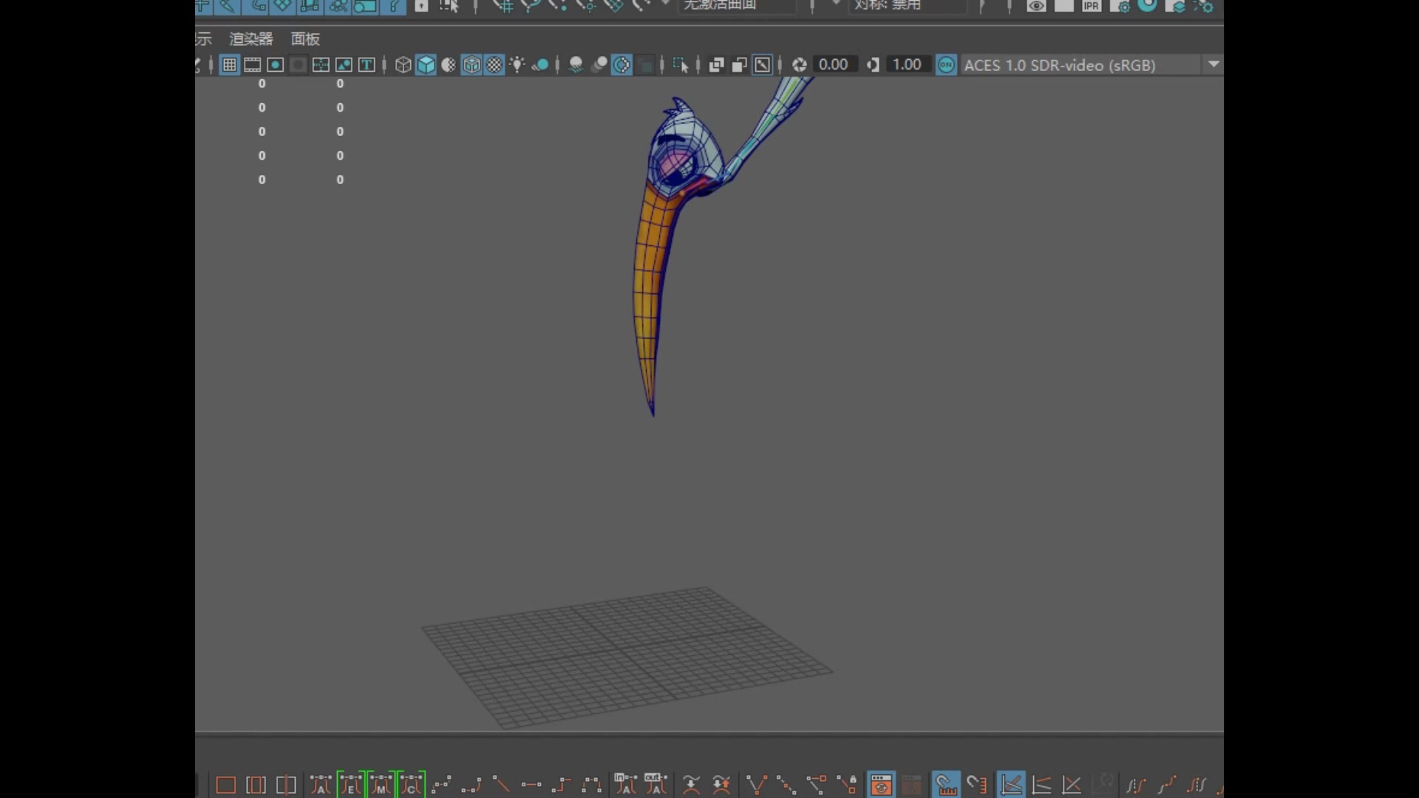Screen dimensions: 1419x798
Task: Click the IPR render icon
Action: tap(1091, 6)
